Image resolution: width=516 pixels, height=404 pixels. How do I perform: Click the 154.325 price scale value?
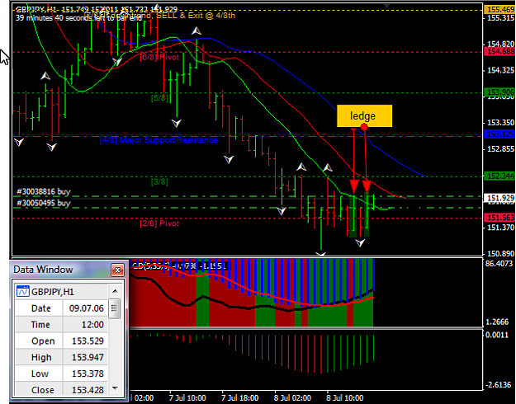pyautogui.click(x=500, y=70)
